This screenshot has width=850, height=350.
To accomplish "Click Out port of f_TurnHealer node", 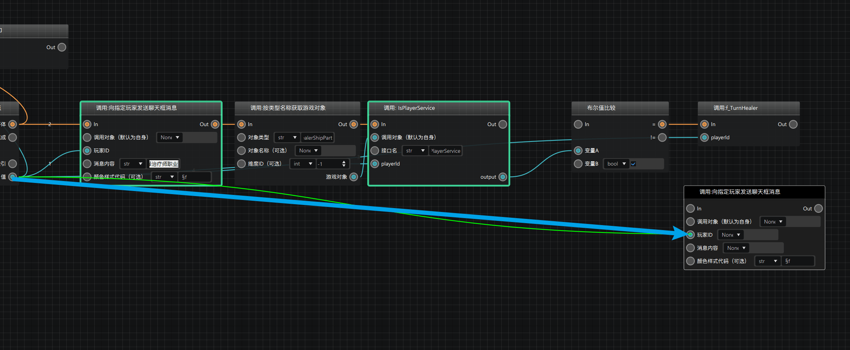I will pos(793,124).
